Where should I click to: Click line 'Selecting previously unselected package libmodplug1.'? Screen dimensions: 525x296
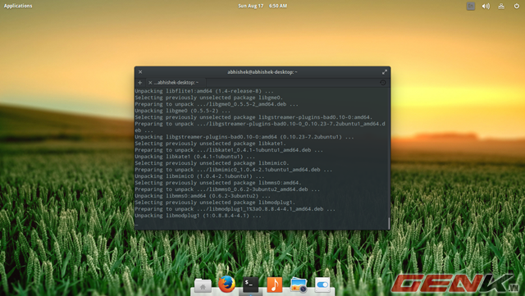(x=215, y=203)
